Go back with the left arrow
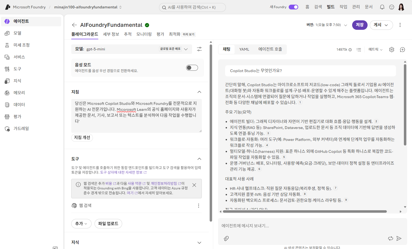The image size is (412, 249). pos(74,25)
